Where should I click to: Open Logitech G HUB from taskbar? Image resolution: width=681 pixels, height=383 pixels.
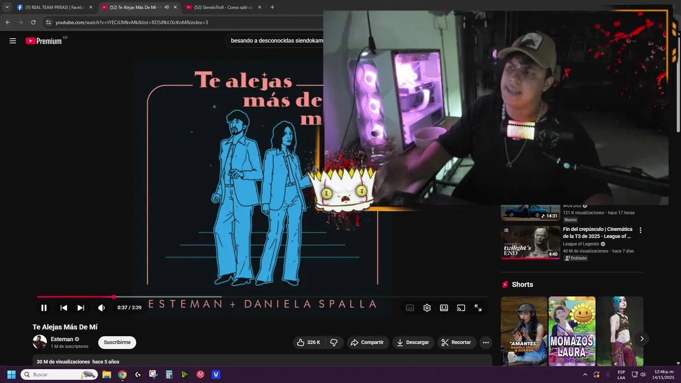(138, 374)
